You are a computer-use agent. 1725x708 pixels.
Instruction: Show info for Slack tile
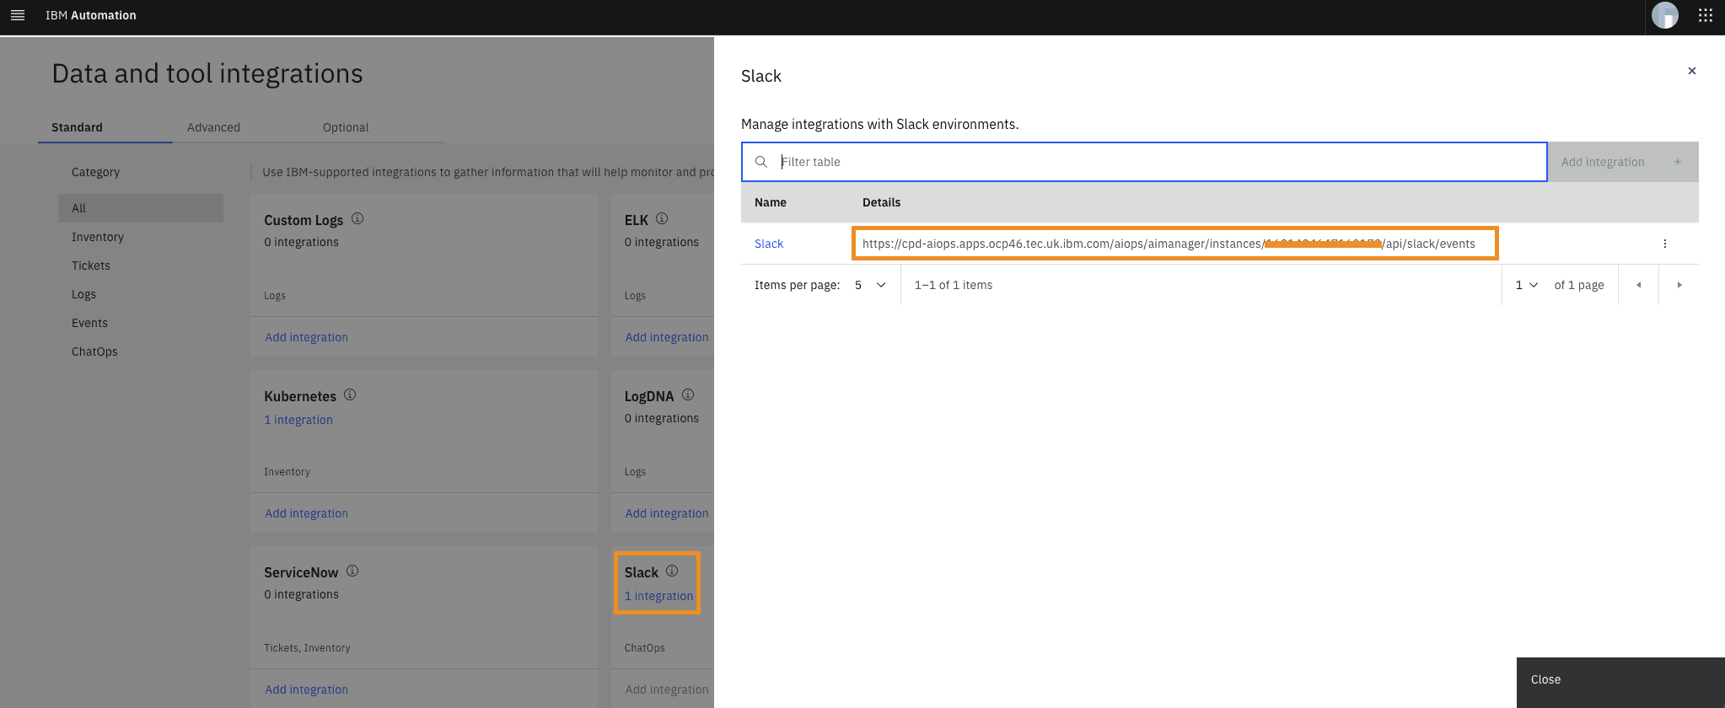[672, 571]
